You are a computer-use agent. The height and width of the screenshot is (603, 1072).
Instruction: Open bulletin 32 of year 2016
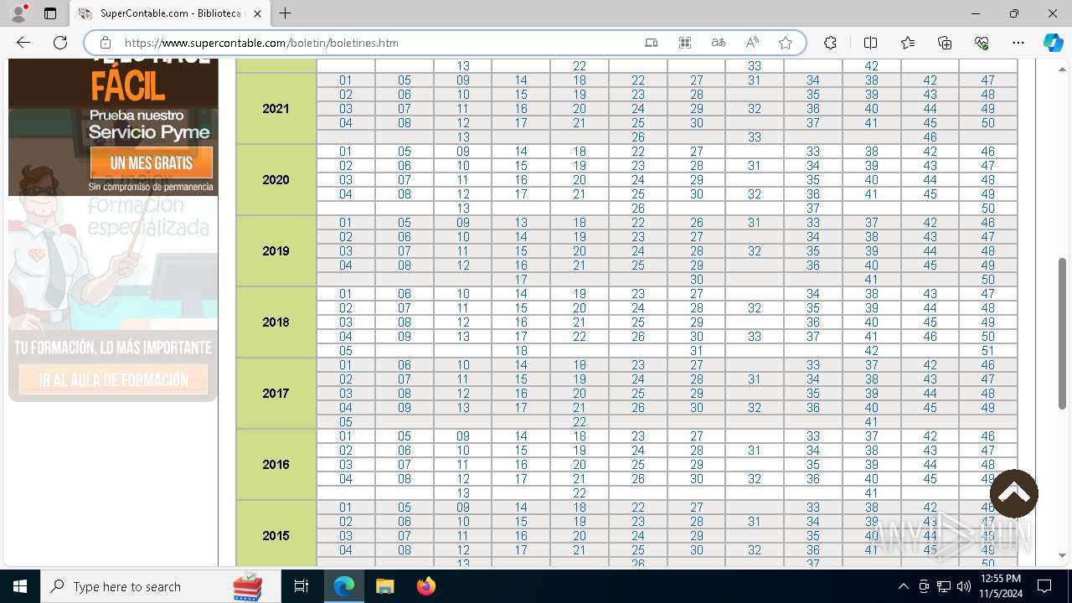[755, 479]
